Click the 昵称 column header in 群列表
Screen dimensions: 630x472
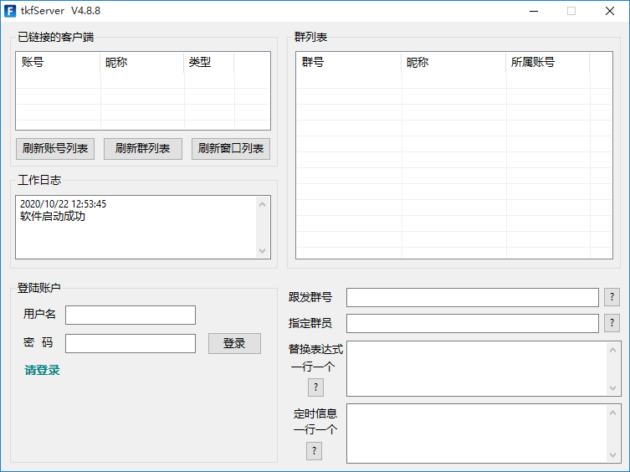tap(453, 62)
